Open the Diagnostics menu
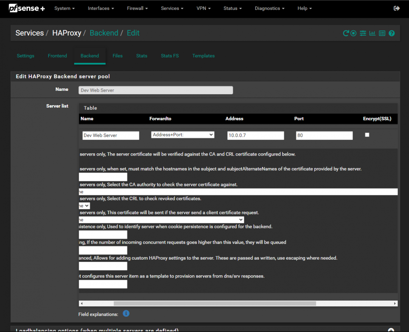 [269, 8]
